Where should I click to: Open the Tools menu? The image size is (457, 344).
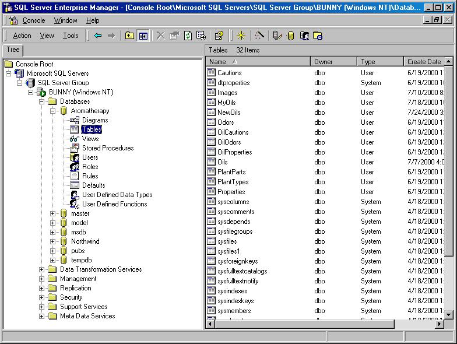coord(71,36)
